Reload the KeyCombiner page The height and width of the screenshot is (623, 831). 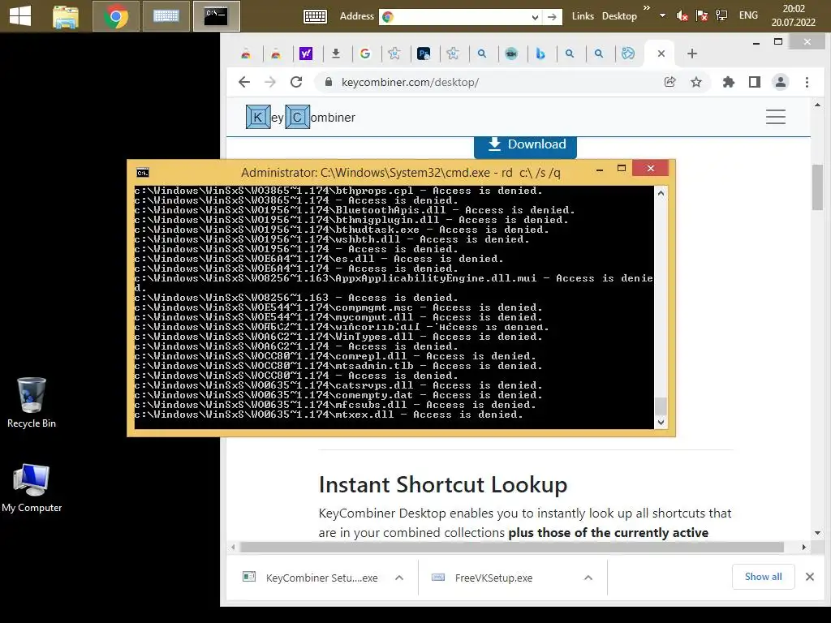(296, 82)
